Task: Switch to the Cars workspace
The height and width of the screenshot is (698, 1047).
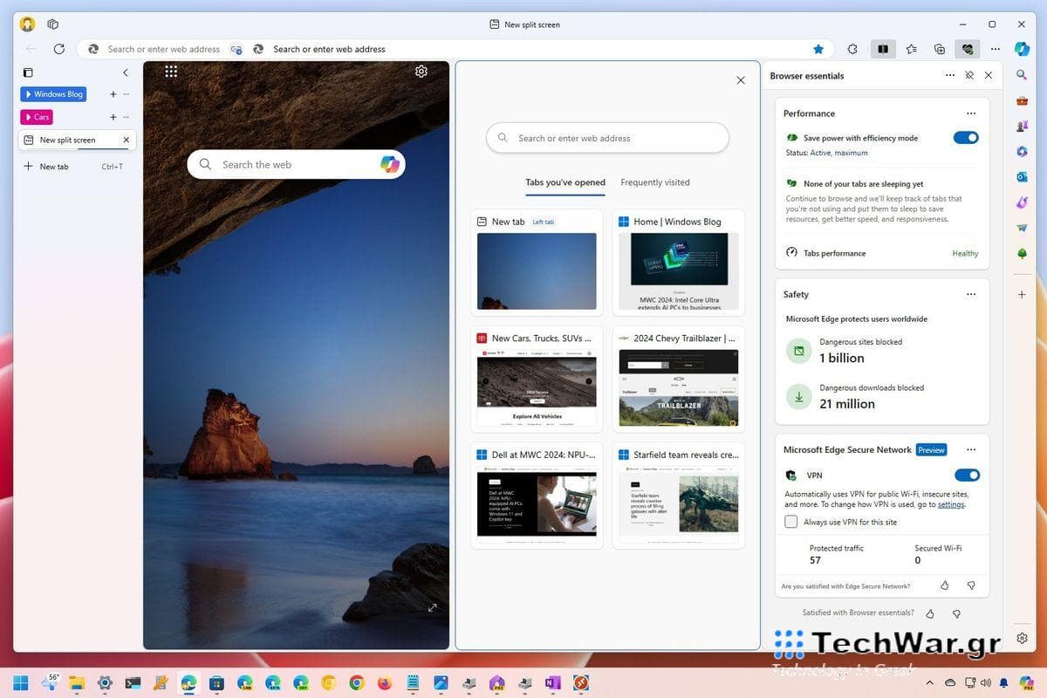Action: [x=37, y=116]
